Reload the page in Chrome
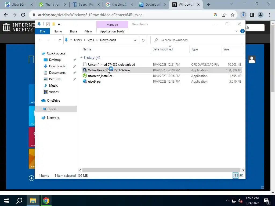 click(23, 15)
